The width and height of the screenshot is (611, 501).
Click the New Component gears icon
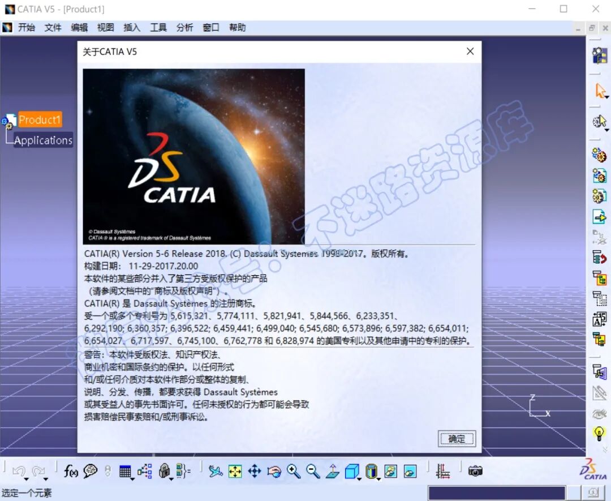(599, 155)
